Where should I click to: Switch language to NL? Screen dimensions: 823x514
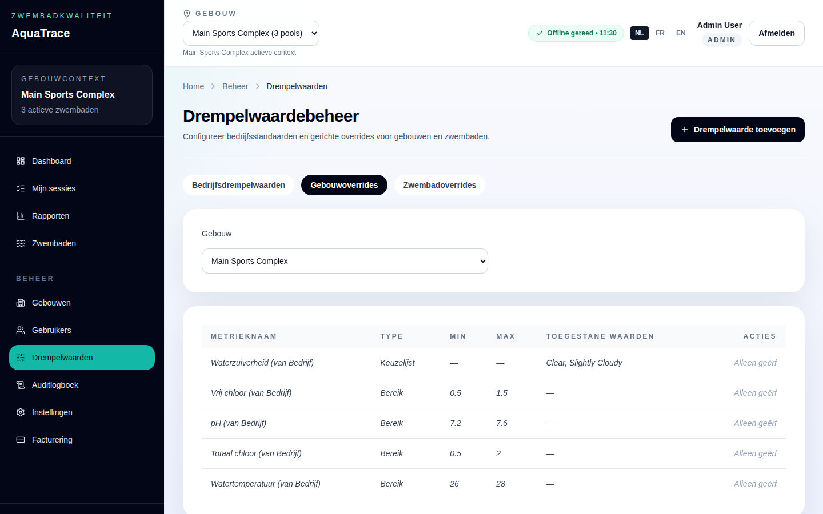click(x=640, y=33)
